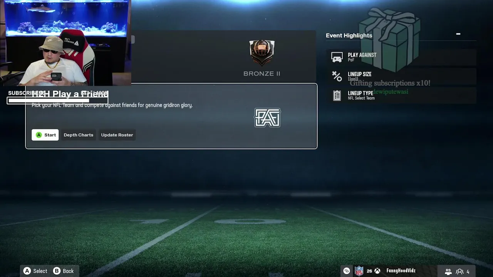Click the streamer webcam overlay
493x277 pixels.
pyautogui.click(x=65, y=42)
